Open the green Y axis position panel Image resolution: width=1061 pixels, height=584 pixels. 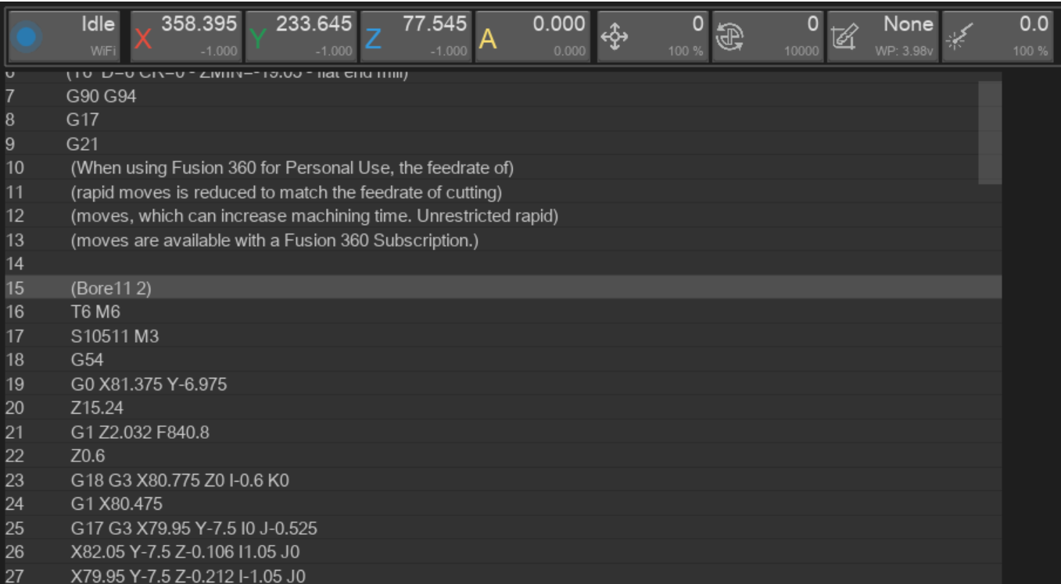(301, 37)
